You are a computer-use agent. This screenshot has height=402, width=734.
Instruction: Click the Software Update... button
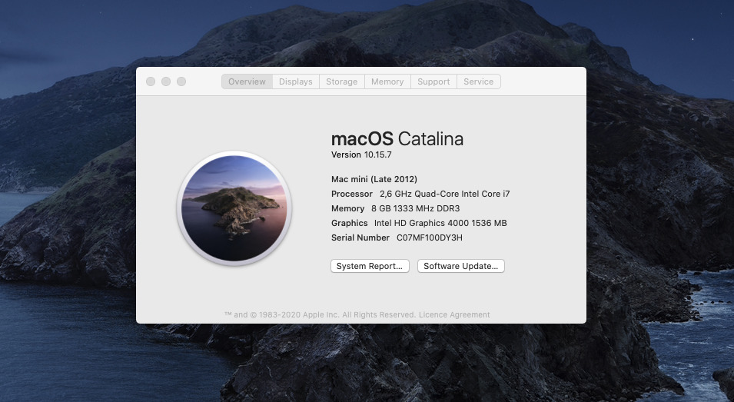pos(460,266)
